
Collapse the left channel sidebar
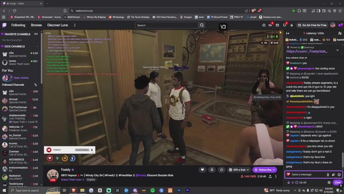36,34
